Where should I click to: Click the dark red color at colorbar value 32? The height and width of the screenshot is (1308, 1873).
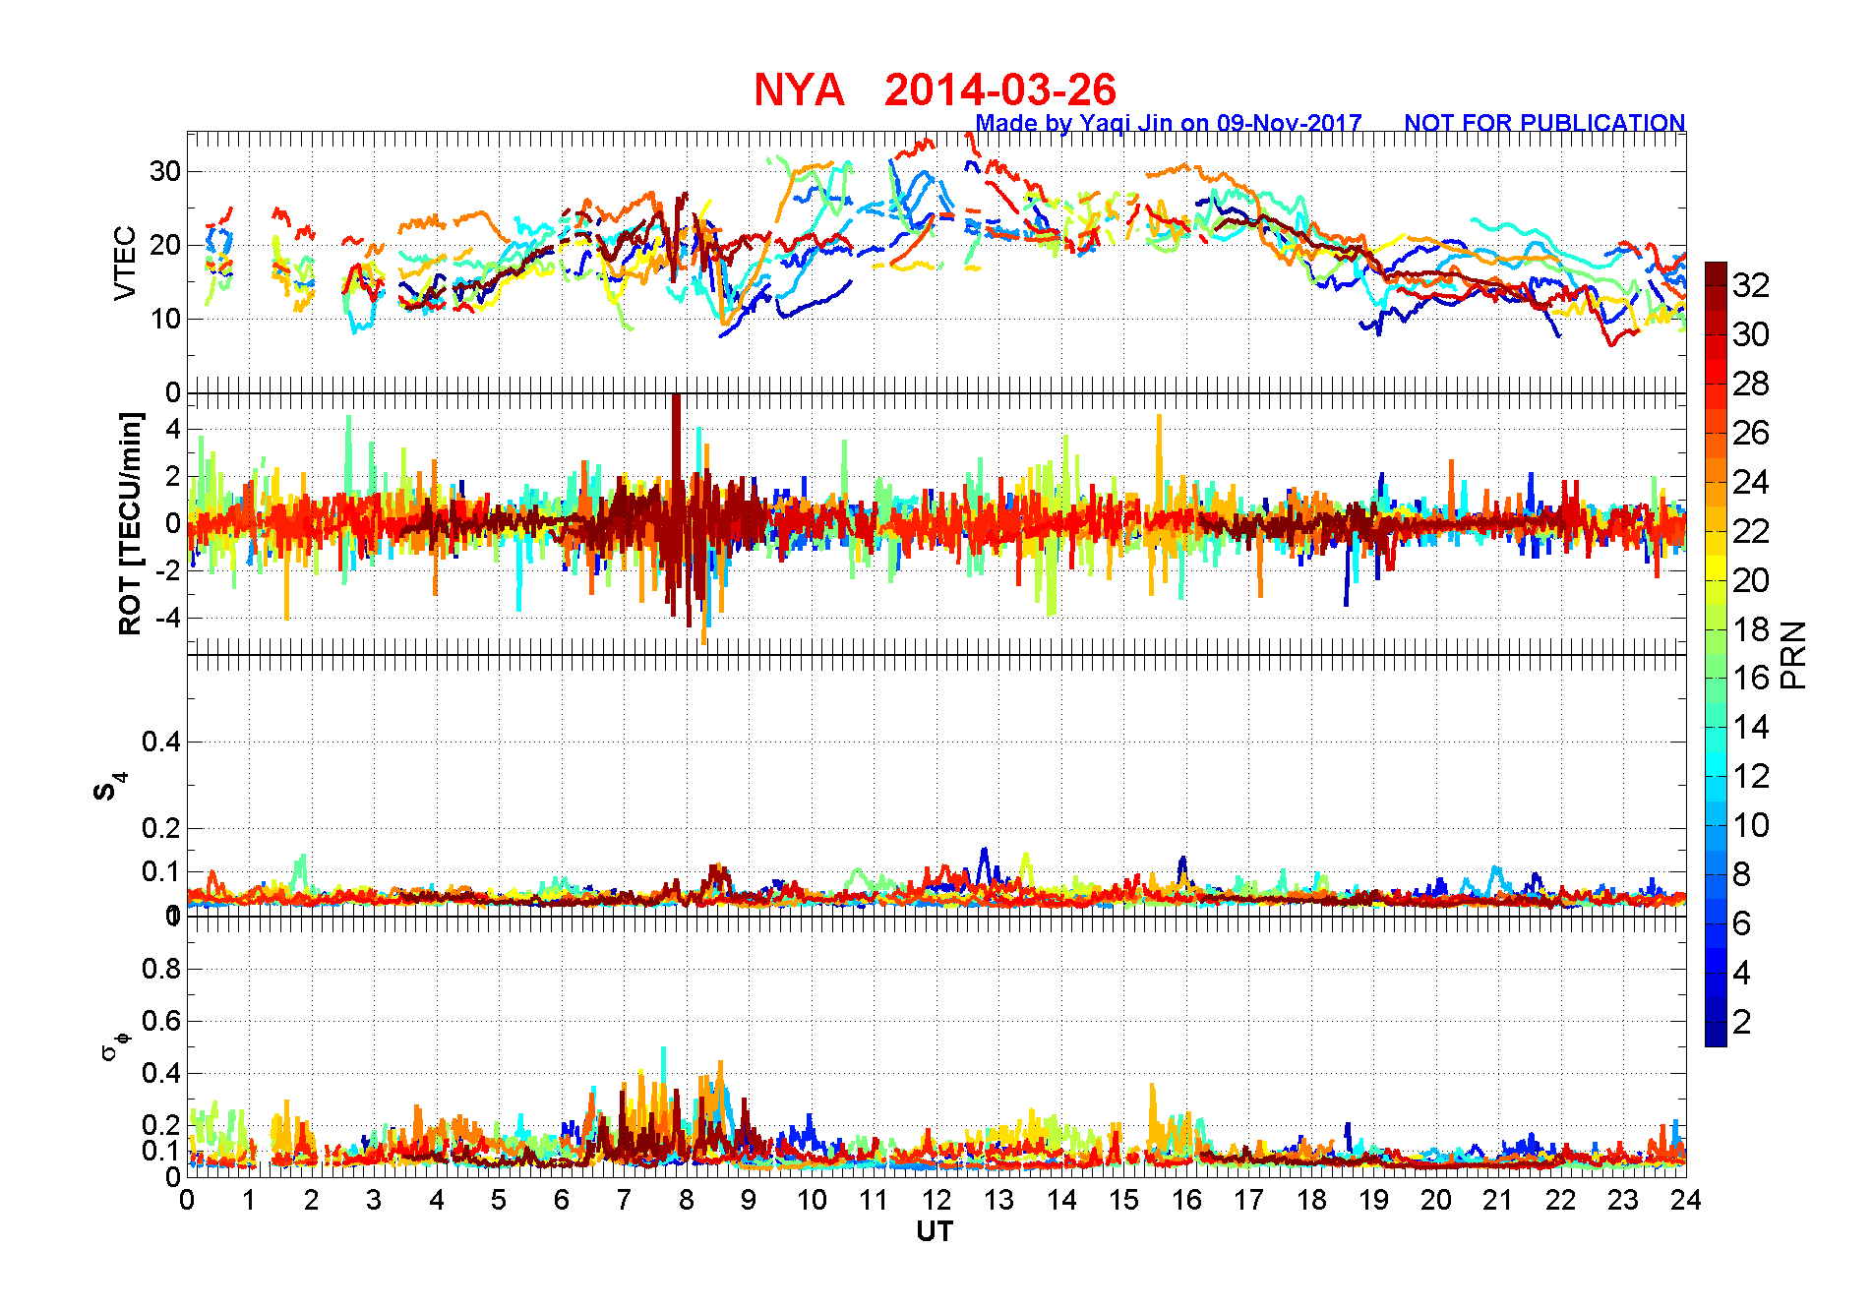pyautogui.click(x=1716, y=284)
